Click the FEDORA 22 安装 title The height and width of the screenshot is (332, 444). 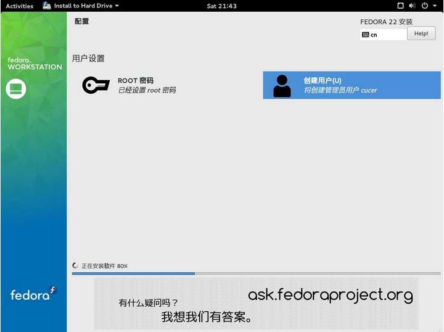point(386,22)
